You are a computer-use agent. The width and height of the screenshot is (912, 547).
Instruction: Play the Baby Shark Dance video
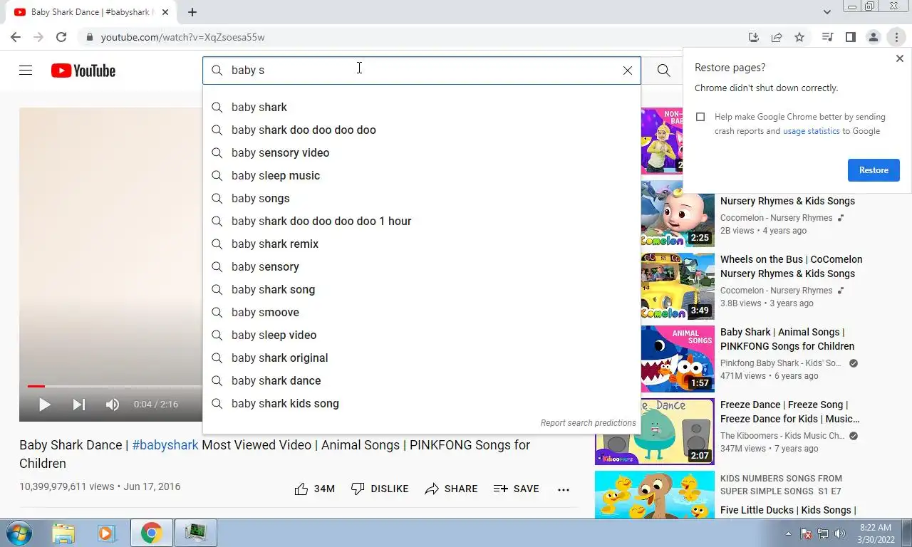point(44,405)
